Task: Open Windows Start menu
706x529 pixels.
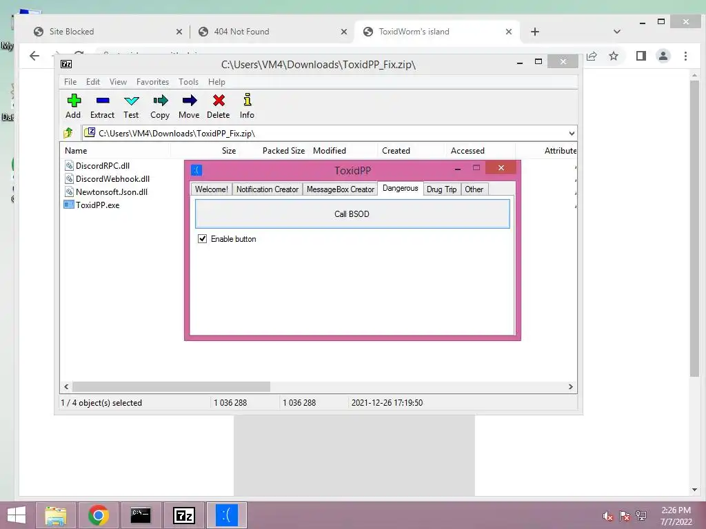Action: [x=17, y=515]
